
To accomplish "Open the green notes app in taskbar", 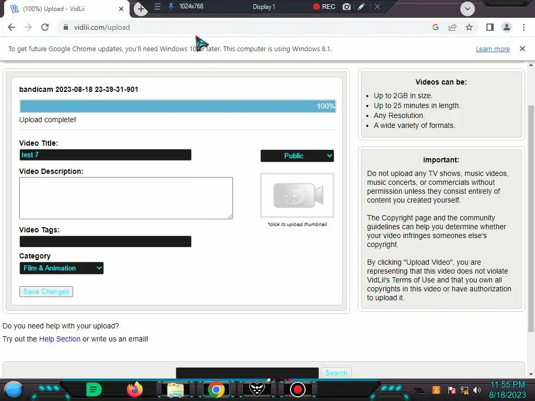I will coord(94,390).
